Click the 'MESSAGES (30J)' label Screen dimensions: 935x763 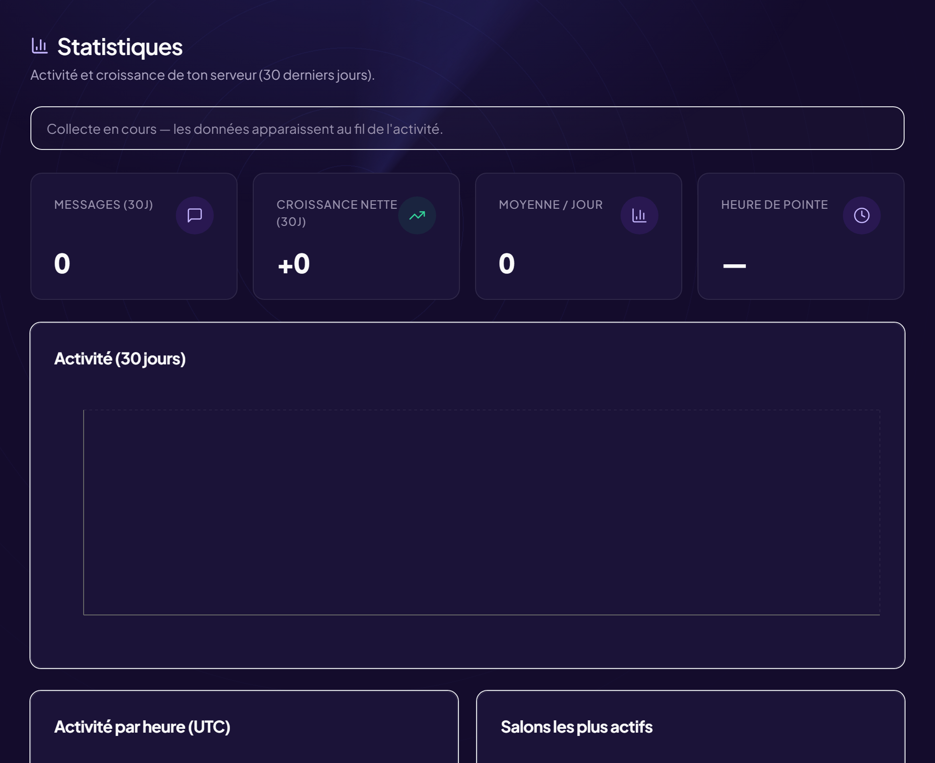click(104, 205)
